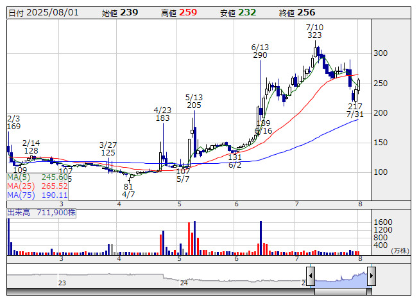Click the 高値 259 high price in header

[x=179, y=13]
